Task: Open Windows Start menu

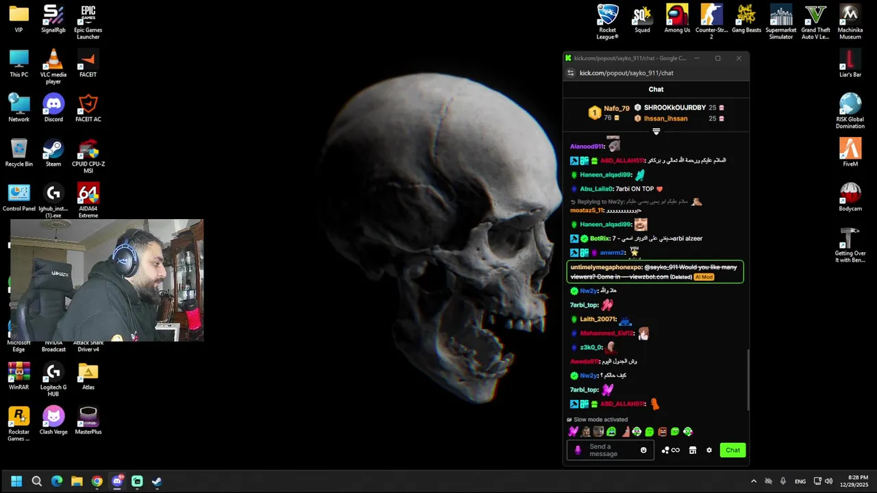Action: (x=16, y=481)
